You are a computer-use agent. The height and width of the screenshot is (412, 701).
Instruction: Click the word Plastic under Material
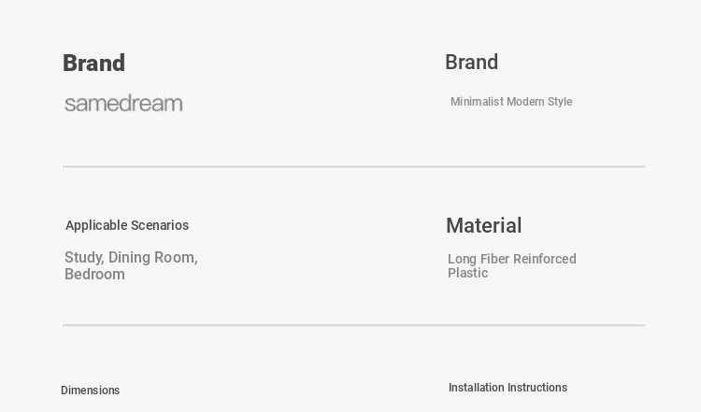click(467, 273)
